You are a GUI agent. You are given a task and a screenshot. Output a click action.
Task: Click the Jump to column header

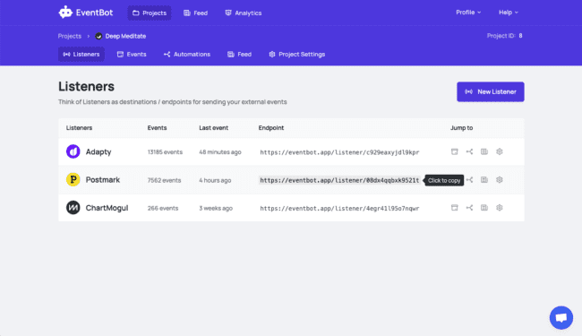tap(461, 128)
